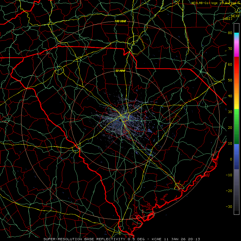
Task: Click the 10 value on the dBZ scale
Action: point(230,144)
